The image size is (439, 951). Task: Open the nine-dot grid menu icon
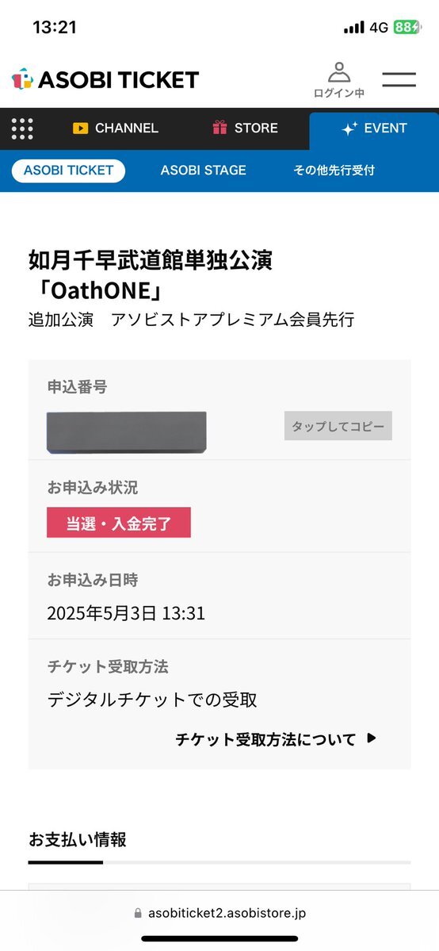(22, 128)
